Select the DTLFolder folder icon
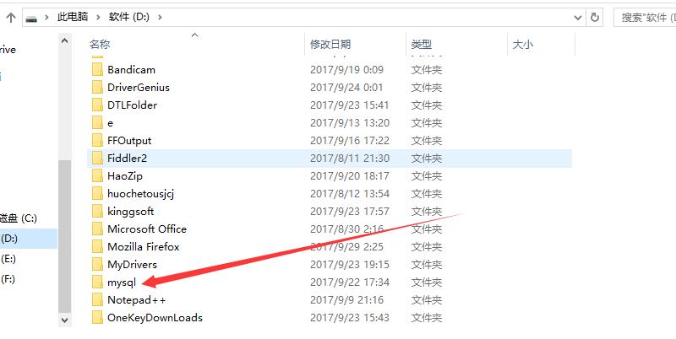This screenshot has height=339, width=676. click(97, 105)
